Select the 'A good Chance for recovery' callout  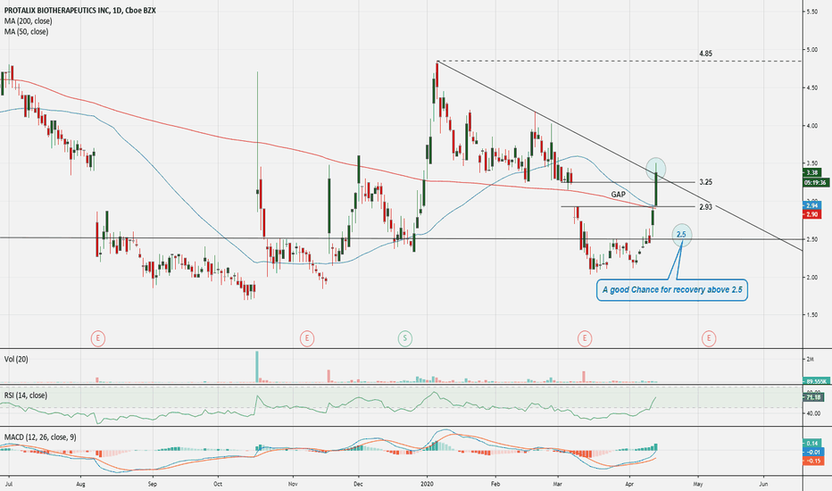671,290
